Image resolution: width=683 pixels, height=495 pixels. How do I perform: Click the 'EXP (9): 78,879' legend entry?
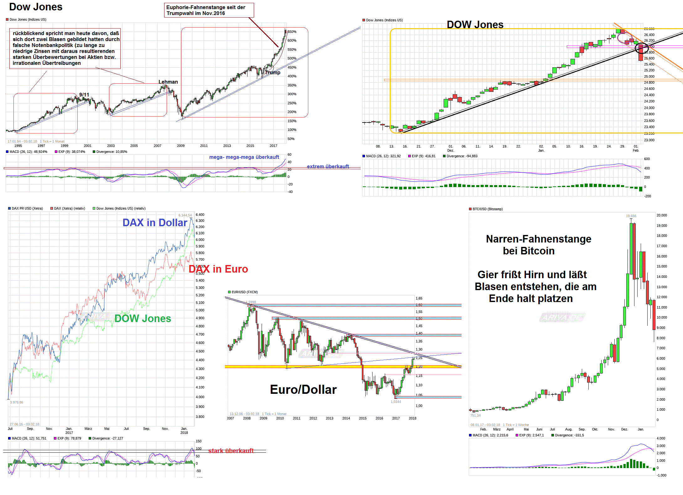(69, 438)
